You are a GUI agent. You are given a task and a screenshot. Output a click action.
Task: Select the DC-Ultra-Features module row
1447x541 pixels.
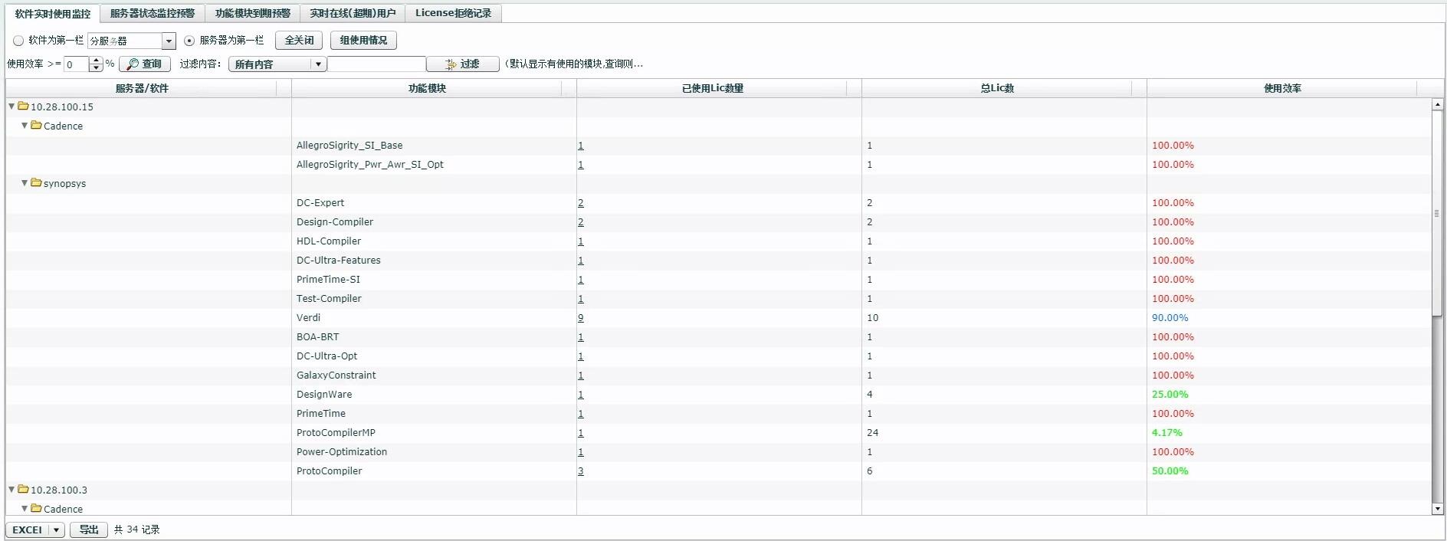(x=718, y=261)
